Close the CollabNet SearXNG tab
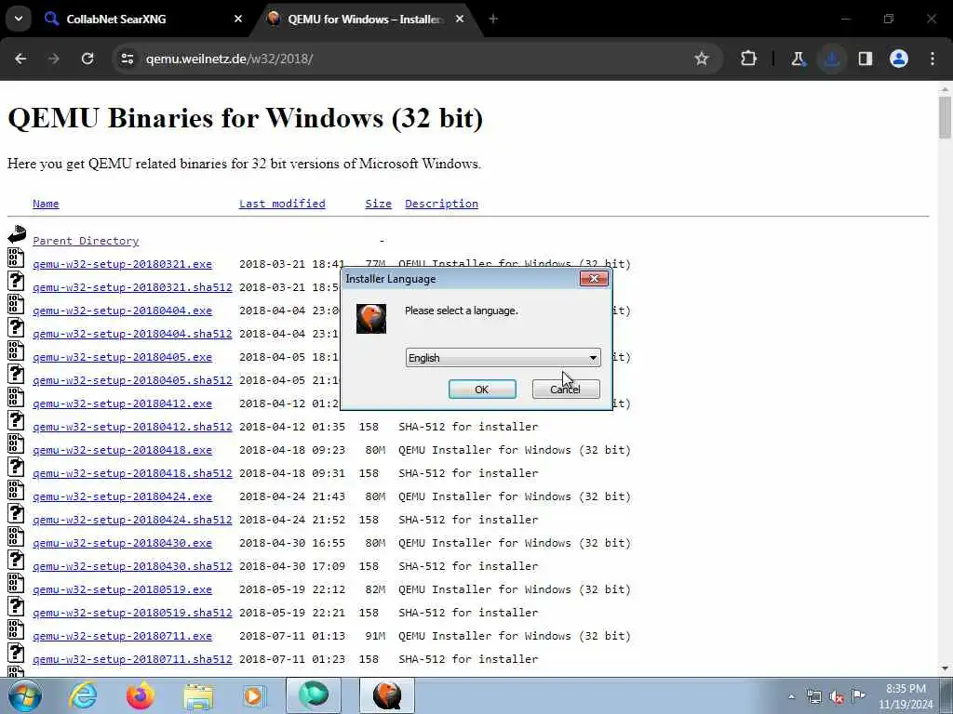The width and height of the screenshot is (953, 714). point(238,19)
